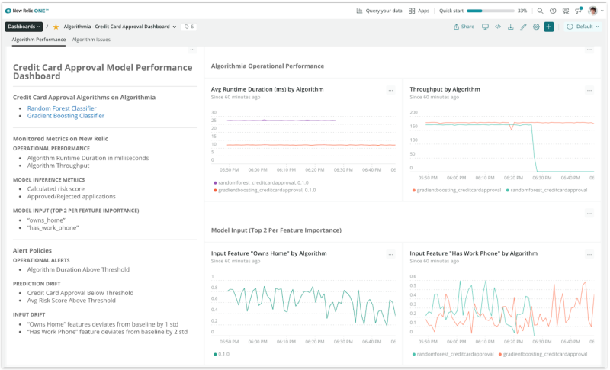Screen dimensions: 610x370
Task: Click the Avg Runtime Duration (ms) by Algorithm title
Action: 268,89
